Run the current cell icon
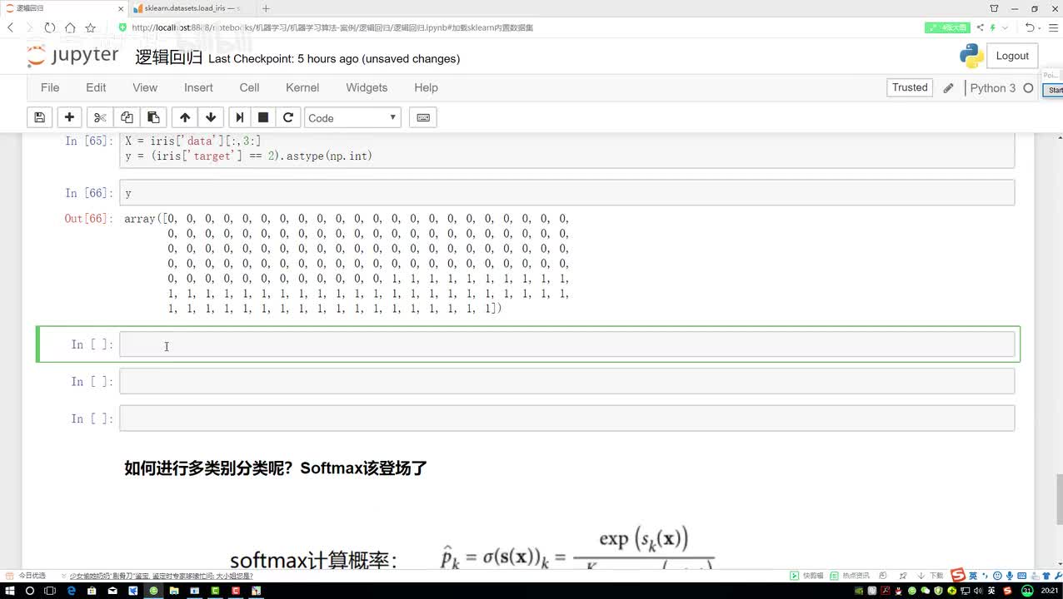1063x599 pixels. click(240, 118)
